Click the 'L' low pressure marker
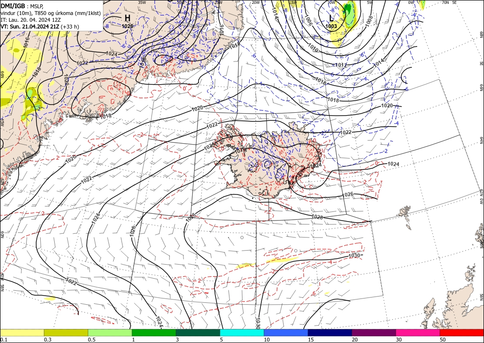Viewport: 484px width, 343px height. coord(331,18)
